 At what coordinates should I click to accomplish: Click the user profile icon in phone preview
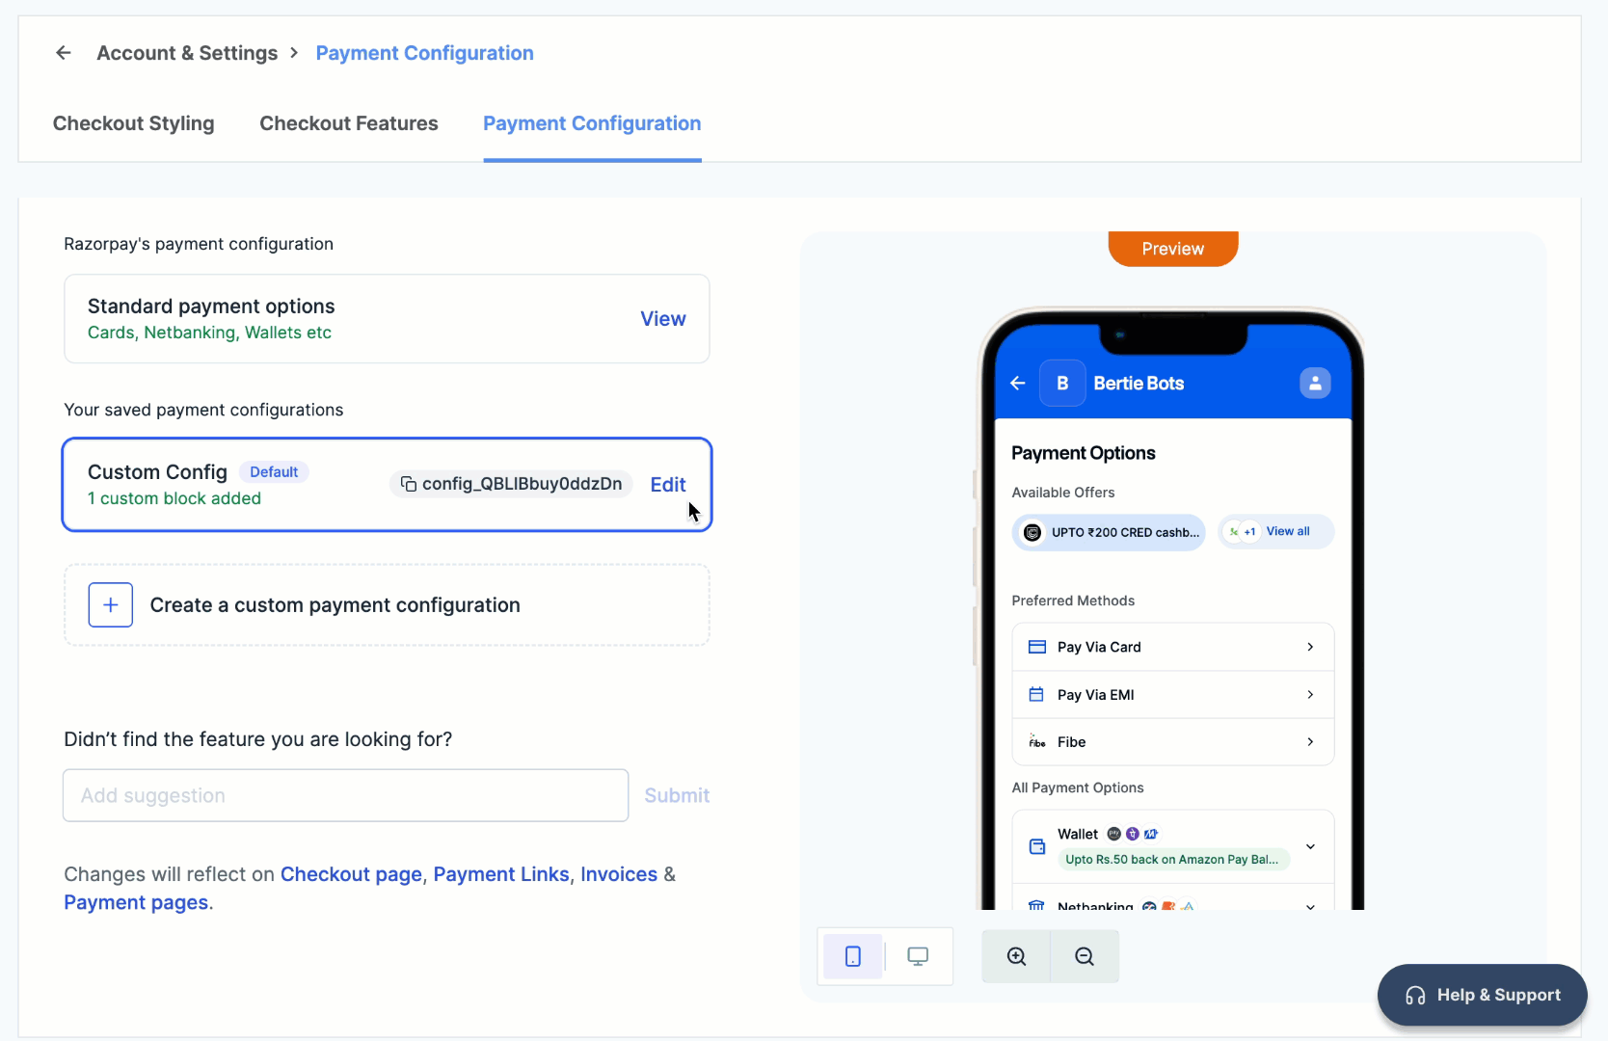pyautogui.click(x=1315, y=384)
